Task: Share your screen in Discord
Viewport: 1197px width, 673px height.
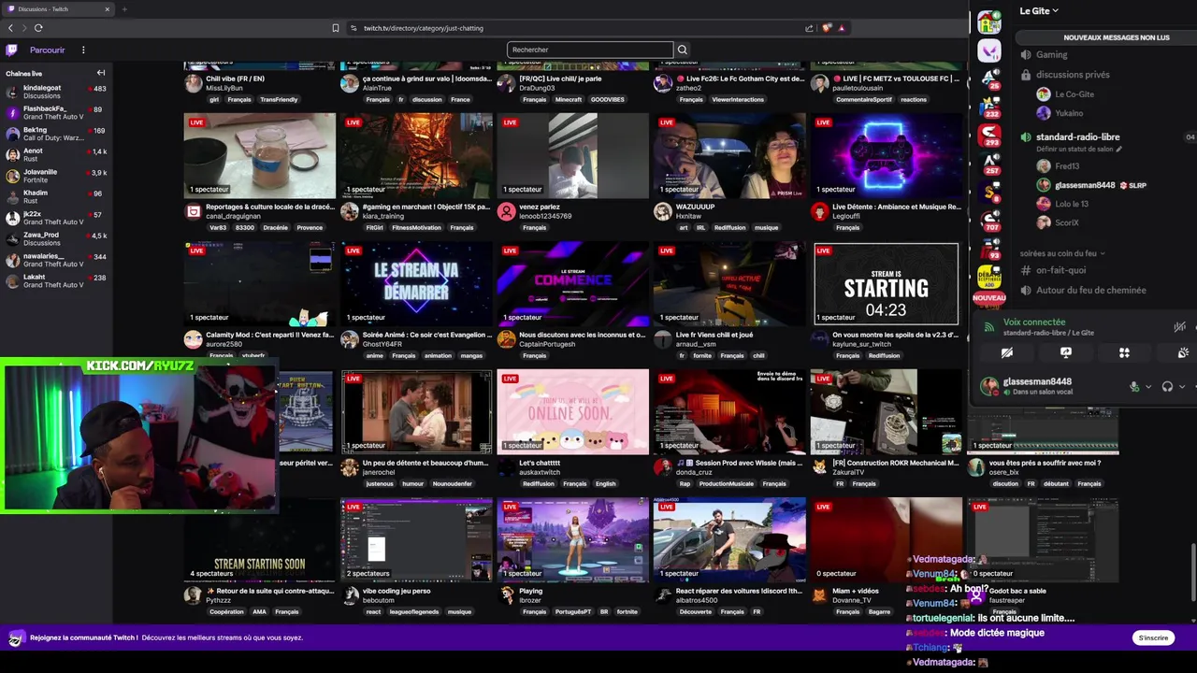Action: [1066, 353]
